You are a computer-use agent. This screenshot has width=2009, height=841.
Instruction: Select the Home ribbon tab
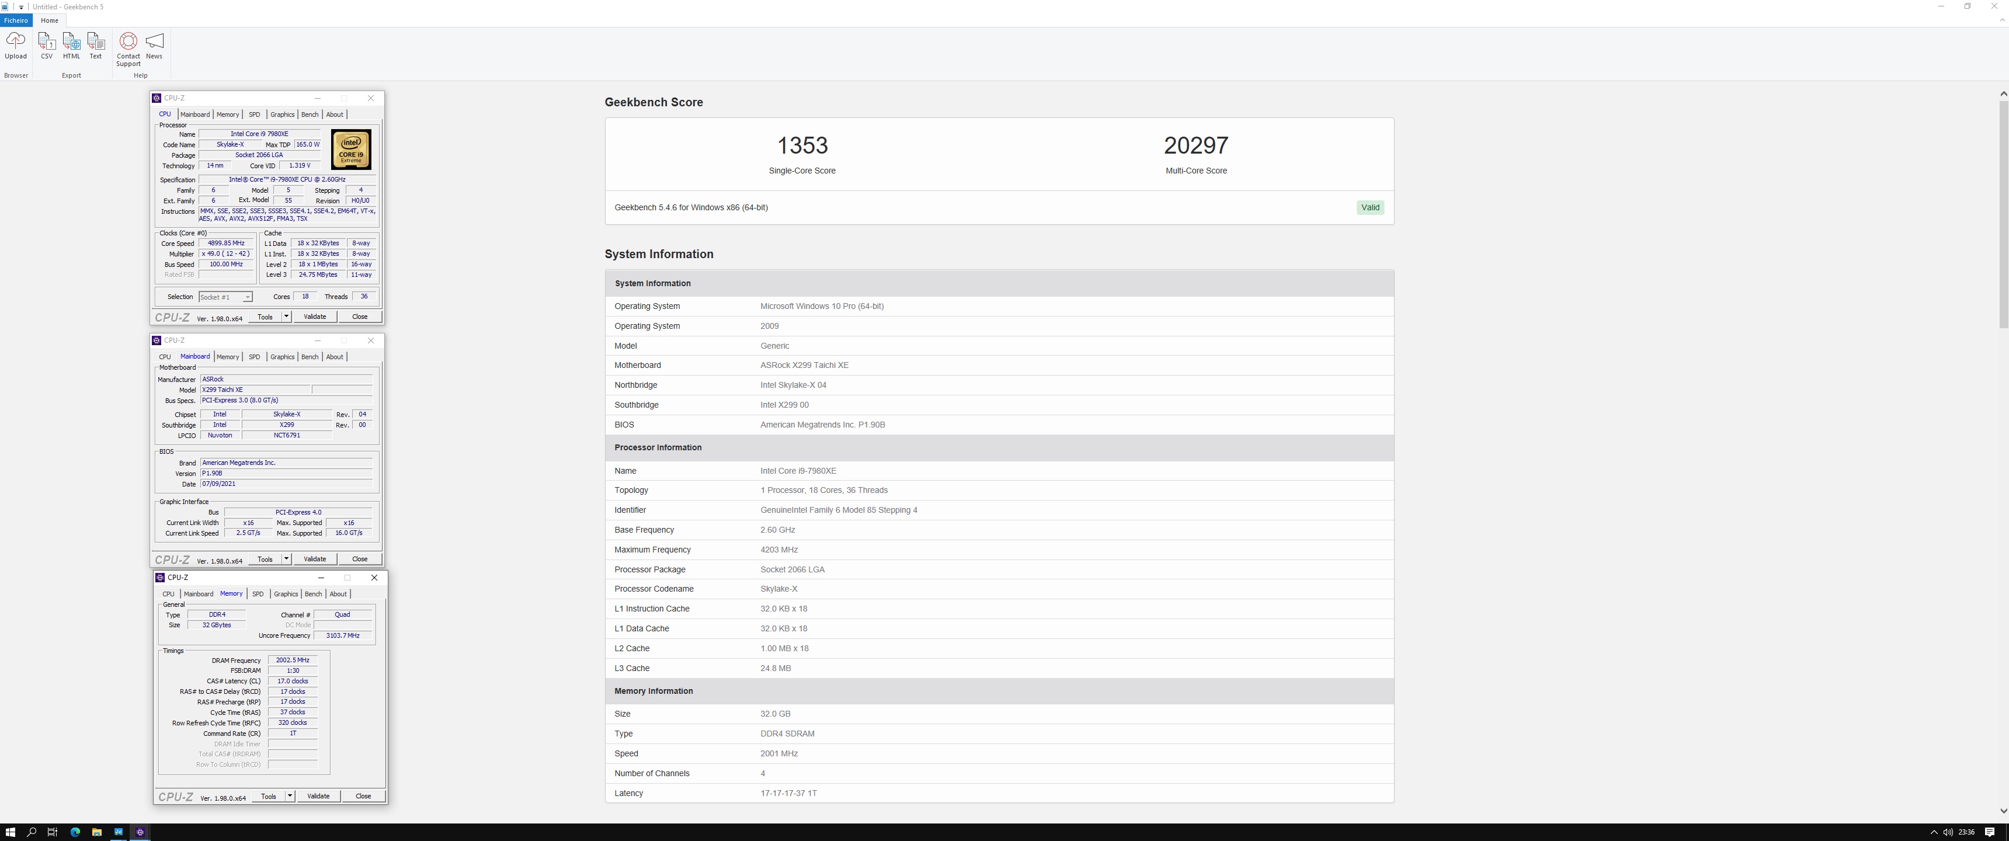49,20
